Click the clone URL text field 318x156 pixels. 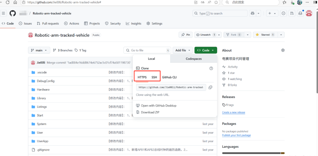[x=171, y=87]
